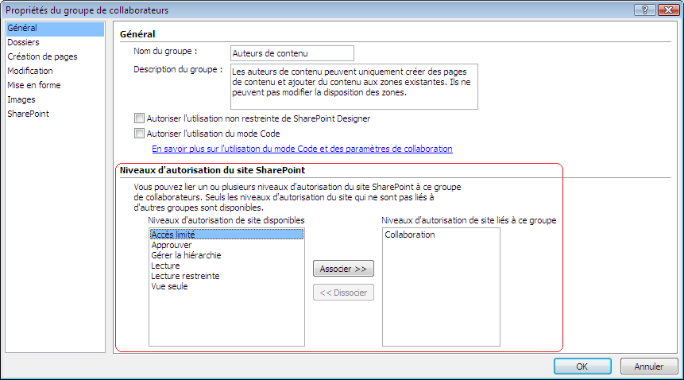
Task: Click inside the Description du groupe box
Action: coord(354,87)
